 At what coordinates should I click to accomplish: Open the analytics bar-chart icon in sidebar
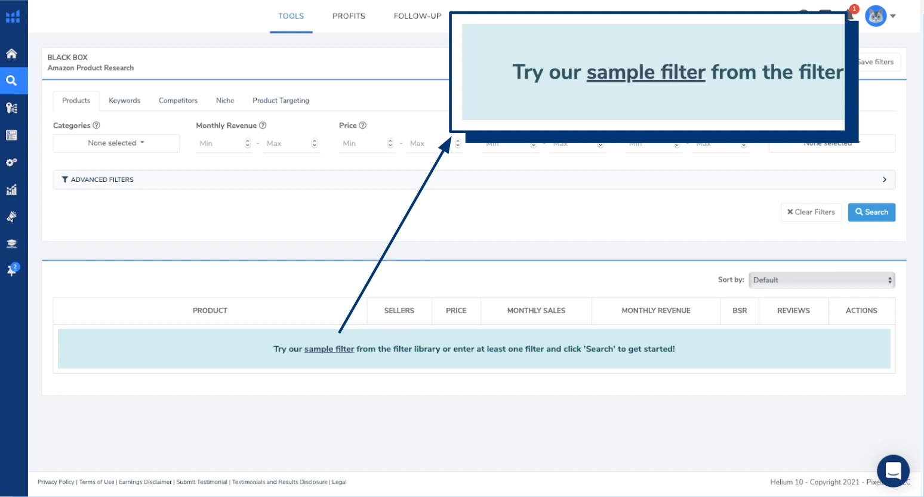click(11, 190)
